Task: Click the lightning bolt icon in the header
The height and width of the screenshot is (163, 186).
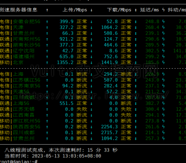Action: click(163, 10)
